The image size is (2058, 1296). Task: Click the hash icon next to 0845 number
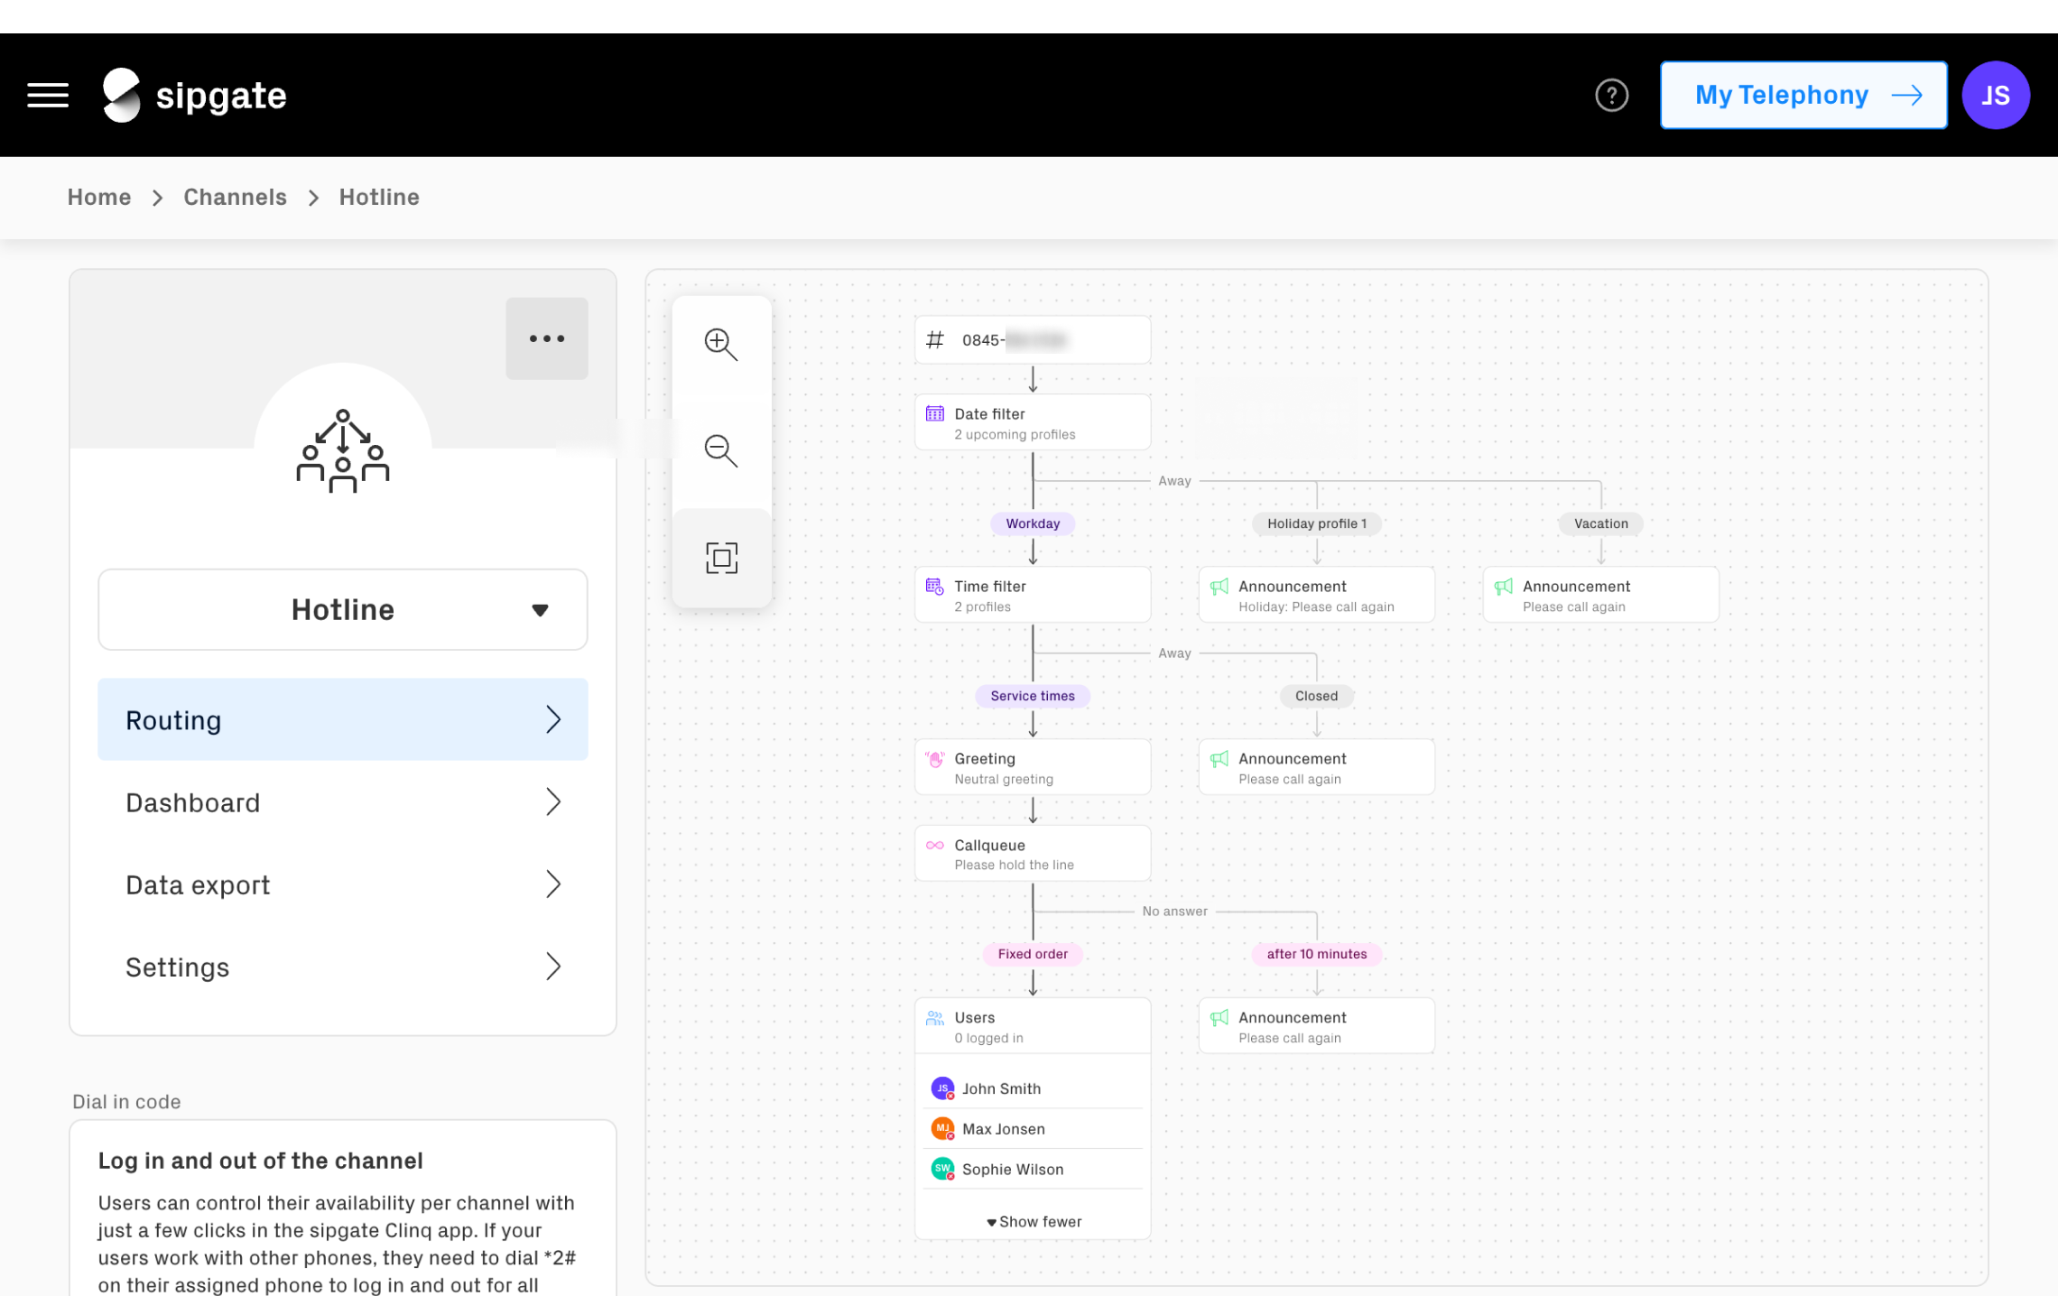tap(935, 340)
